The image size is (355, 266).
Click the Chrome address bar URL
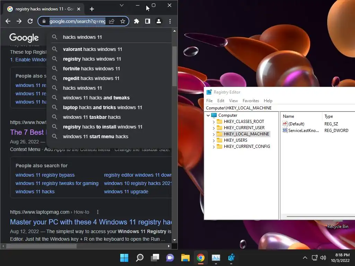click(77, 21)
